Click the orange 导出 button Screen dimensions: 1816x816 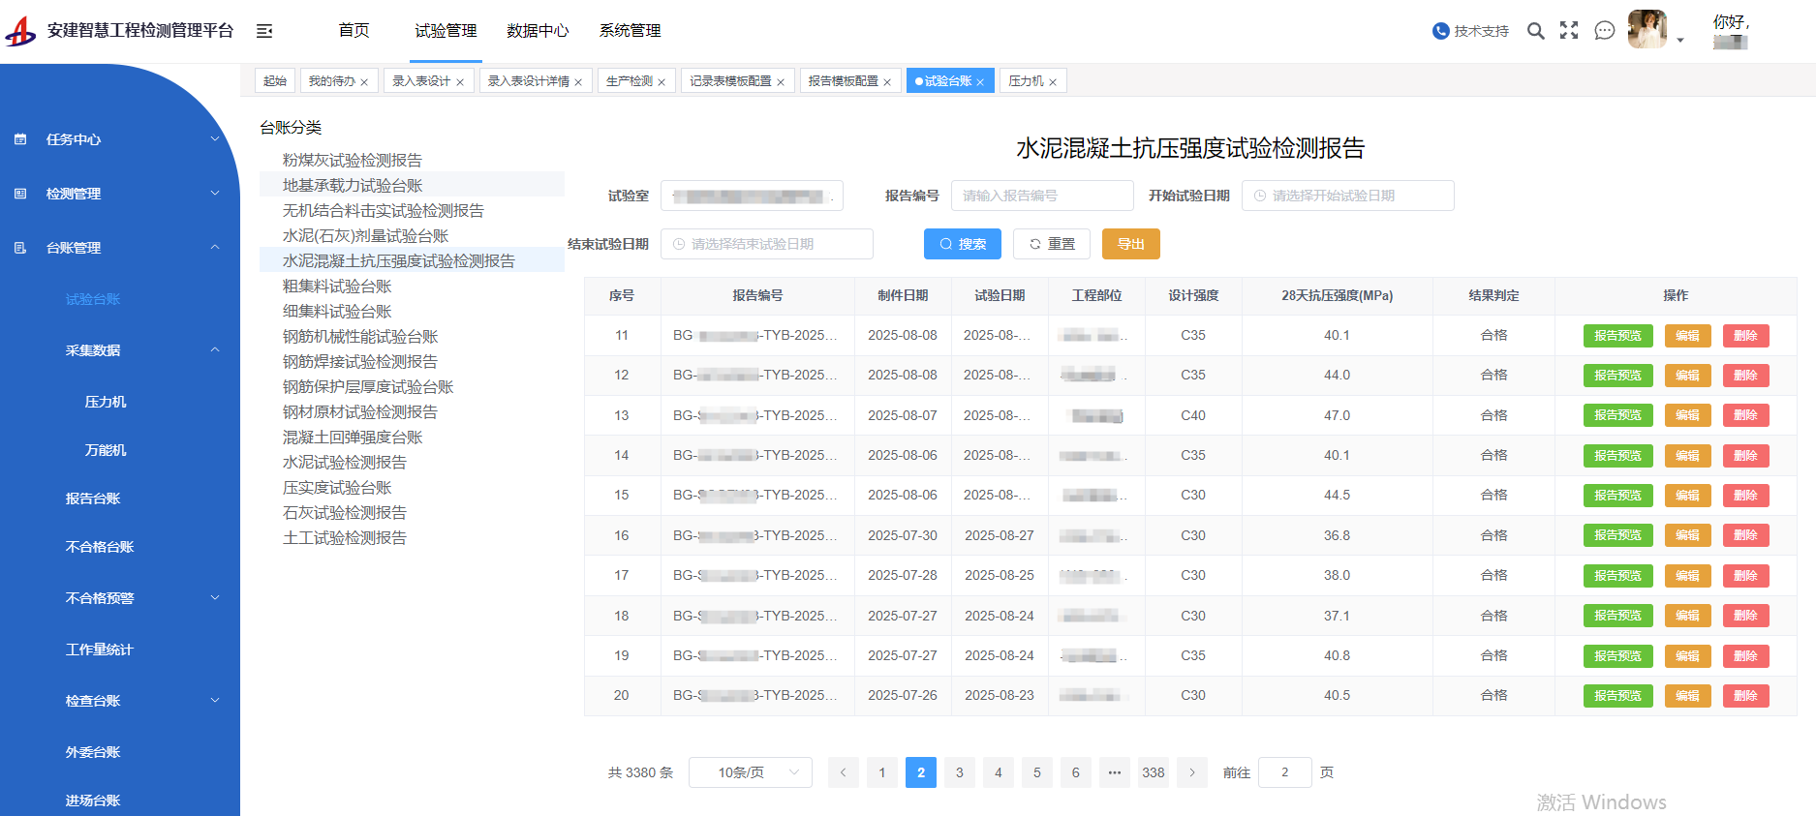tap(1130, 244)
